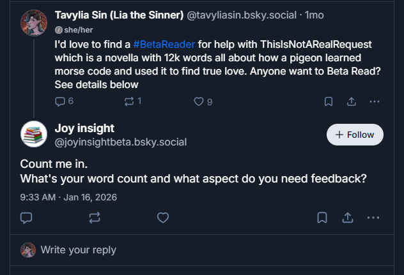Screen dimensions: 404x275
Task: Open the repost menu on Joy insight's post
Action: (95, 218)
